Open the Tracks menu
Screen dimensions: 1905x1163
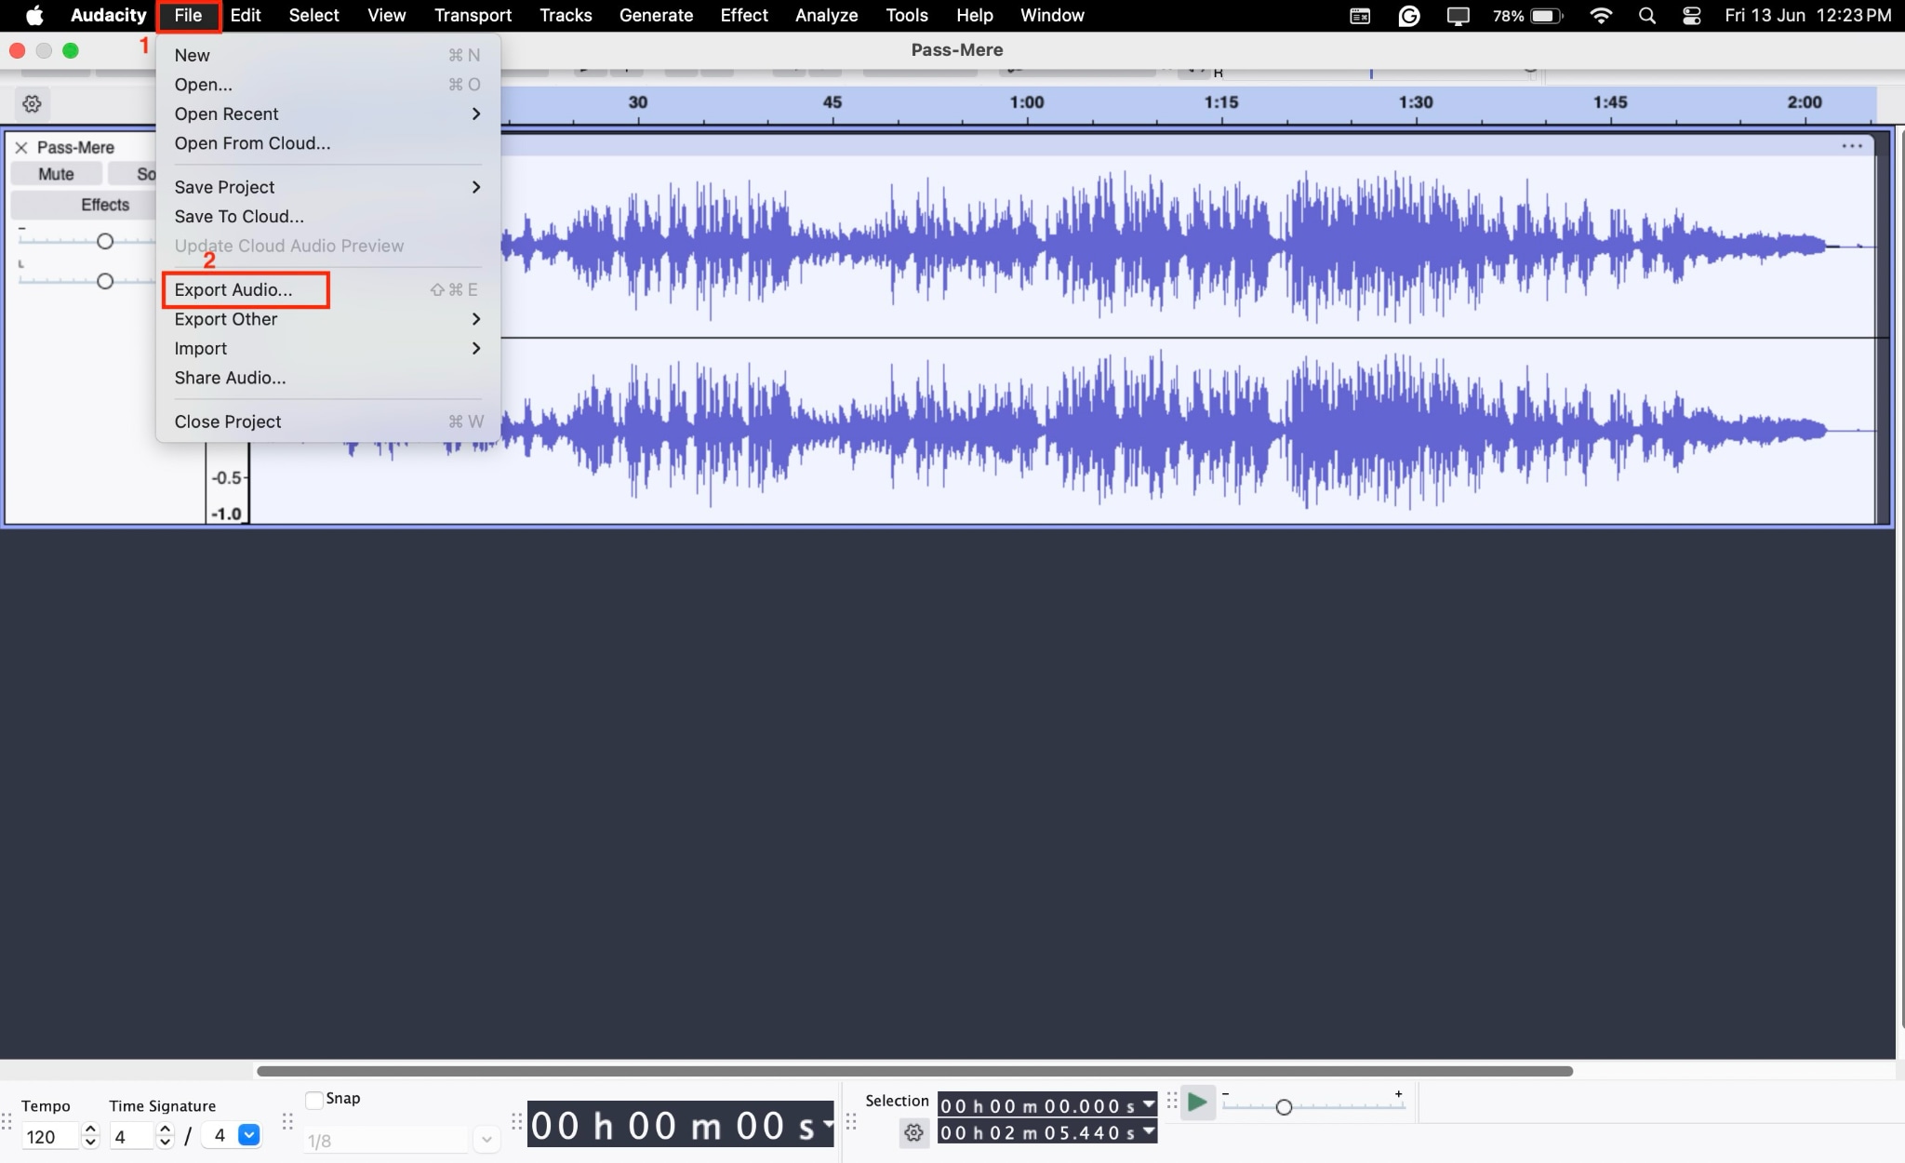[566, 15]
